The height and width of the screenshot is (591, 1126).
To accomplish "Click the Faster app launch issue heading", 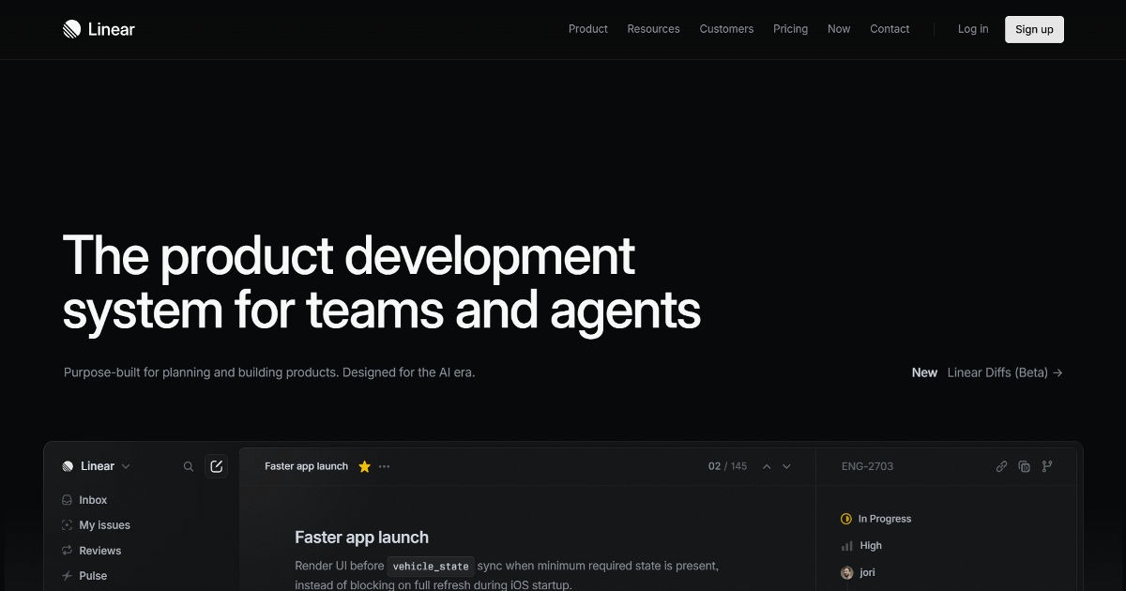I will pos(361,538).
